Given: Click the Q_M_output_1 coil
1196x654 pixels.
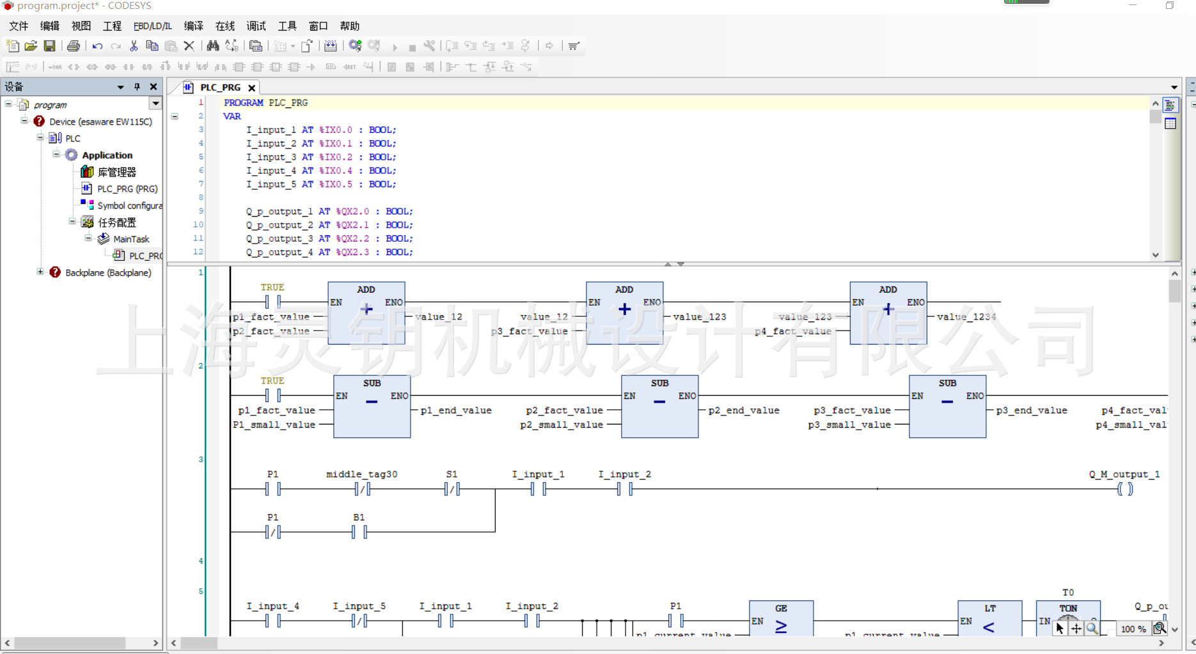Looking at the screenshot, I should click(1125, 489).
